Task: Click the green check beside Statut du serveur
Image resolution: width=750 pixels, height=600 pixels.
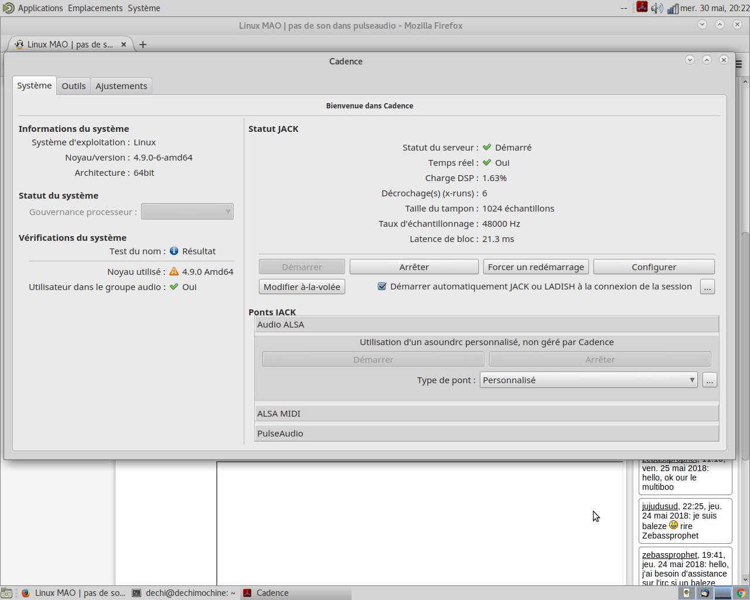Action: [487, 147]
